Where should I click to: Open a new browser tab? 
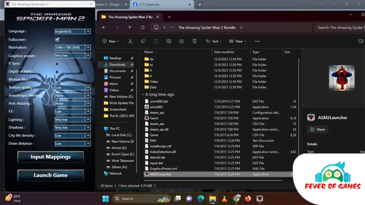(200, 4)
